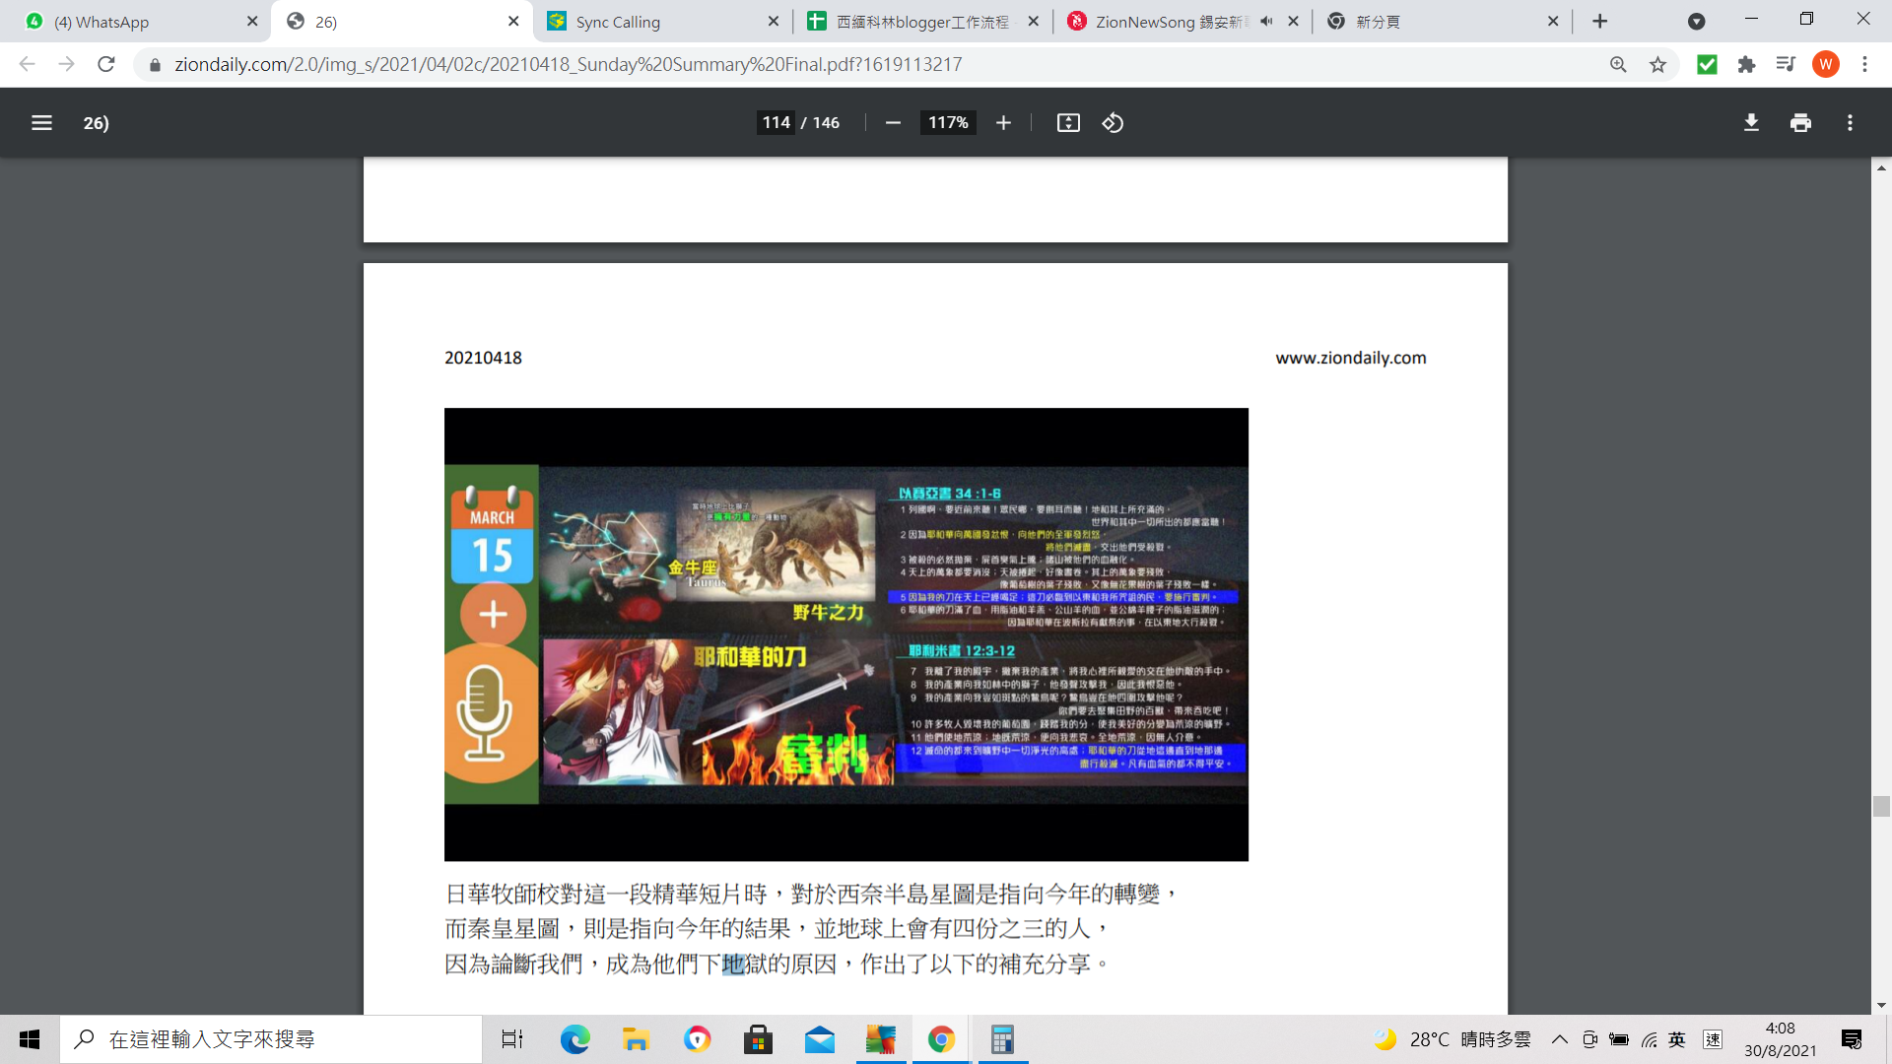Click the zoom percentage field 117%
This screenshot has height=1064, width=1892.
pyautogui.click(x=948, y=122)
